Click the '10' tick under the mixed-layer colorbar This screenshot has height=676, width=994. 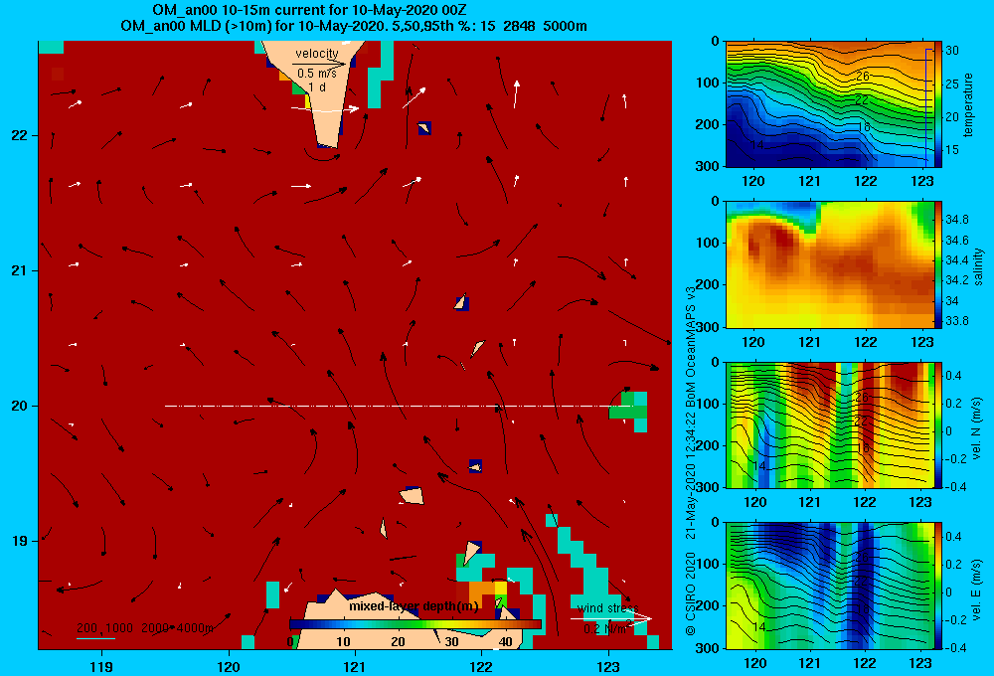click(343, 642)
